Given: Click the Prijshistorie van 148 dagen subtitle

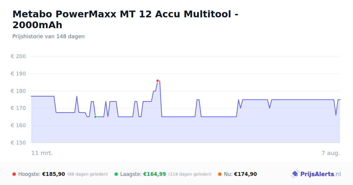Looking at the screenshot, I should coord(49,36).
